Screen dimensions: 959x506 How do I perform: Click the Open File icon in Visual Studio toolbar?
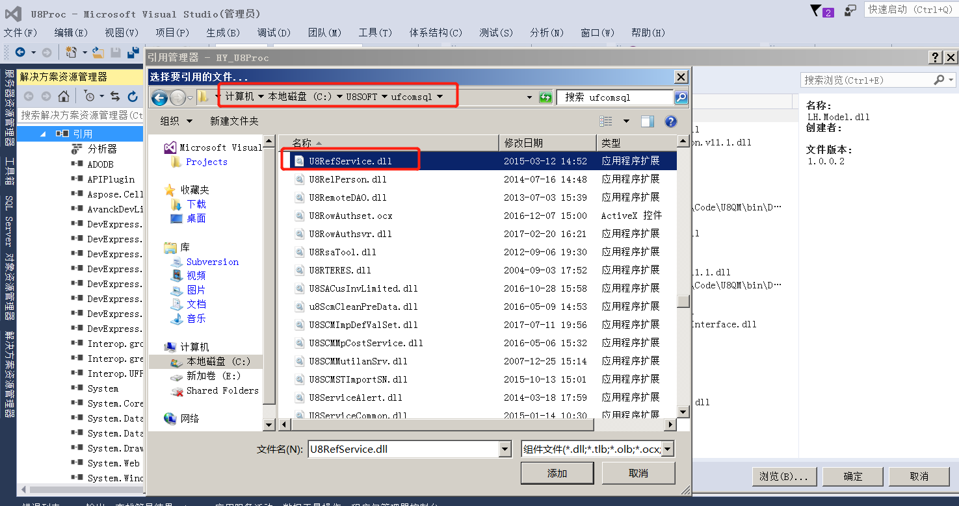point(98,53)
